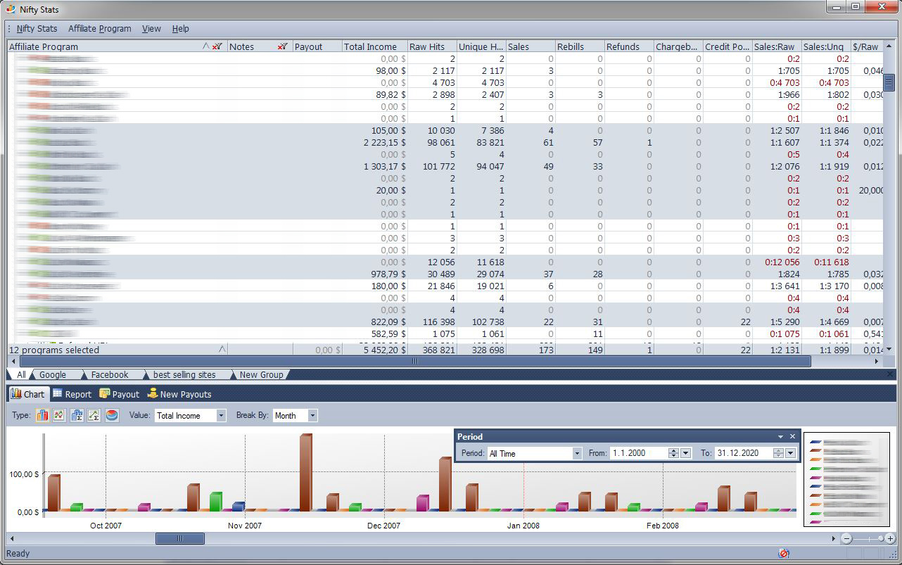The width and height of the screenshot is (902, 565).
Task: Click the filter icon in Affiliate Program header
Action: [x=217, y=46]
